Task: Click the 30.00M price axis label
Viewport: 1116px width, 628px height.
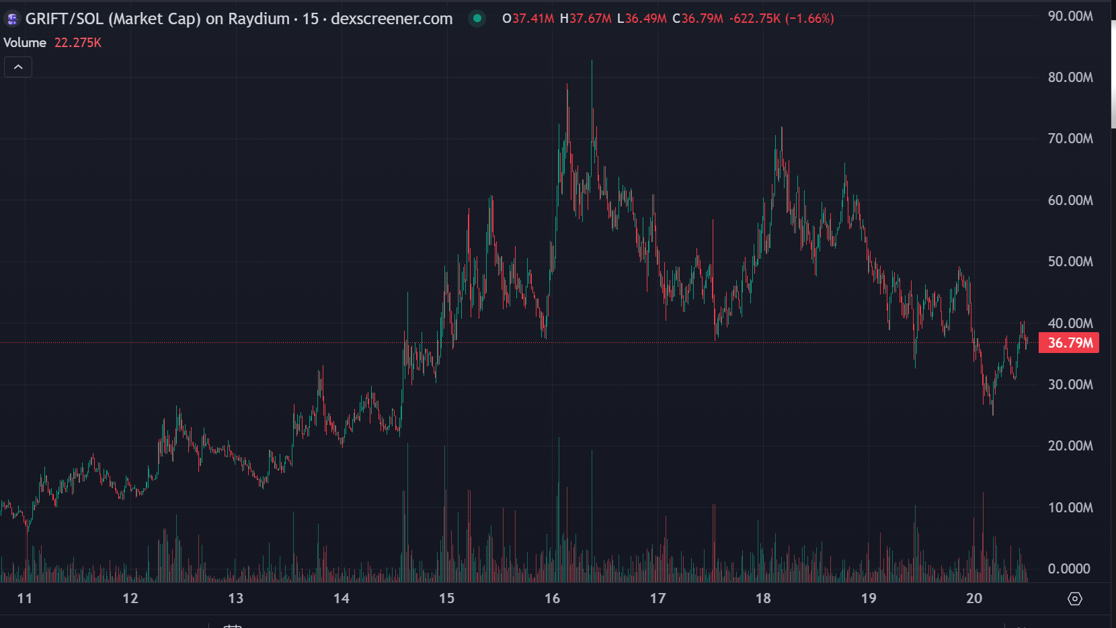Action: pyautogui.click(x=1070, y=385)
